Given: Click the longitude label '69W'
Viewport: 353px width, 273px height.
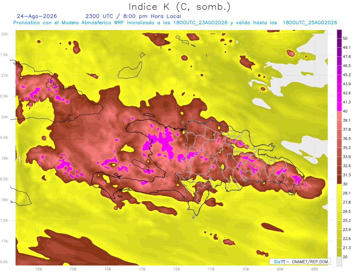Looking at the screenshot, I should (280, 269).
